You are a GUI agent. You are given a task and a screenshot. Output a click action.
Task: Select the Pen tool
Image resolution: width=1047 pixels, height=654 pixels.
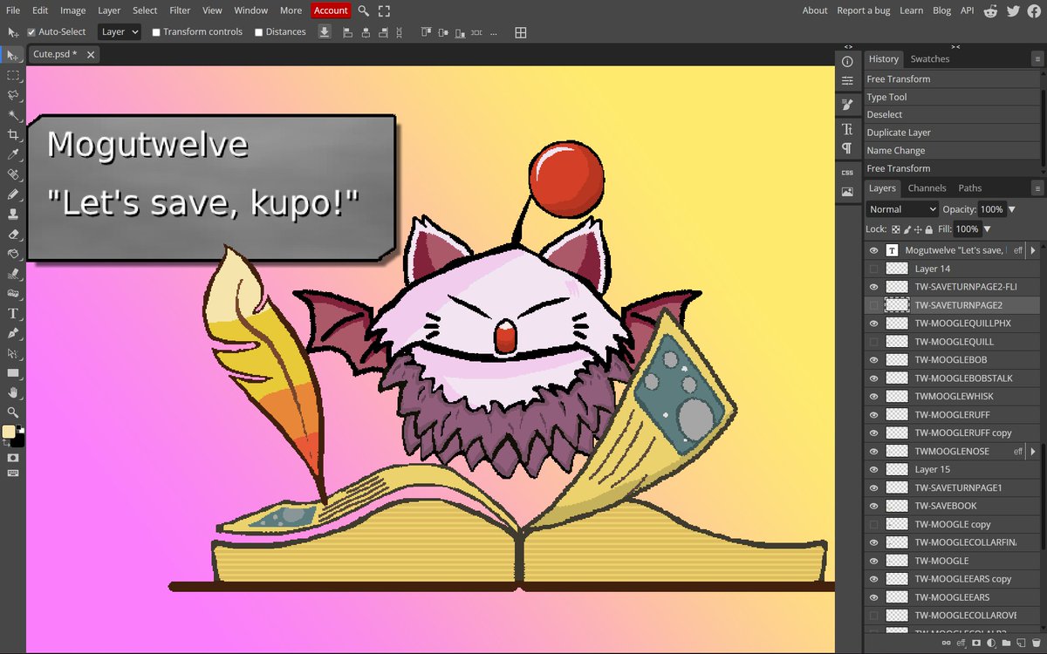tap(13, 333)
